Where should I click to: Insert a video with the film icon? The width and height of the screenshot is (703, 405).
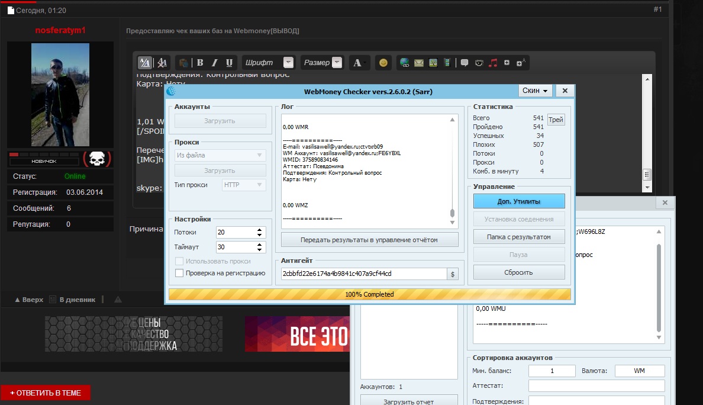[x=447, y=63]
